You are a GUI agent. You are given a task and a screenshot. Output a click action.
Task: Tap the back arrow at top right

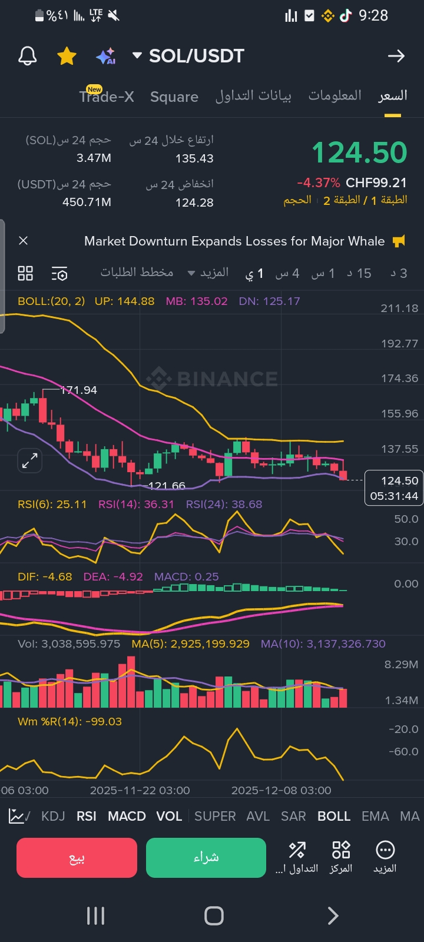(396, 56)
